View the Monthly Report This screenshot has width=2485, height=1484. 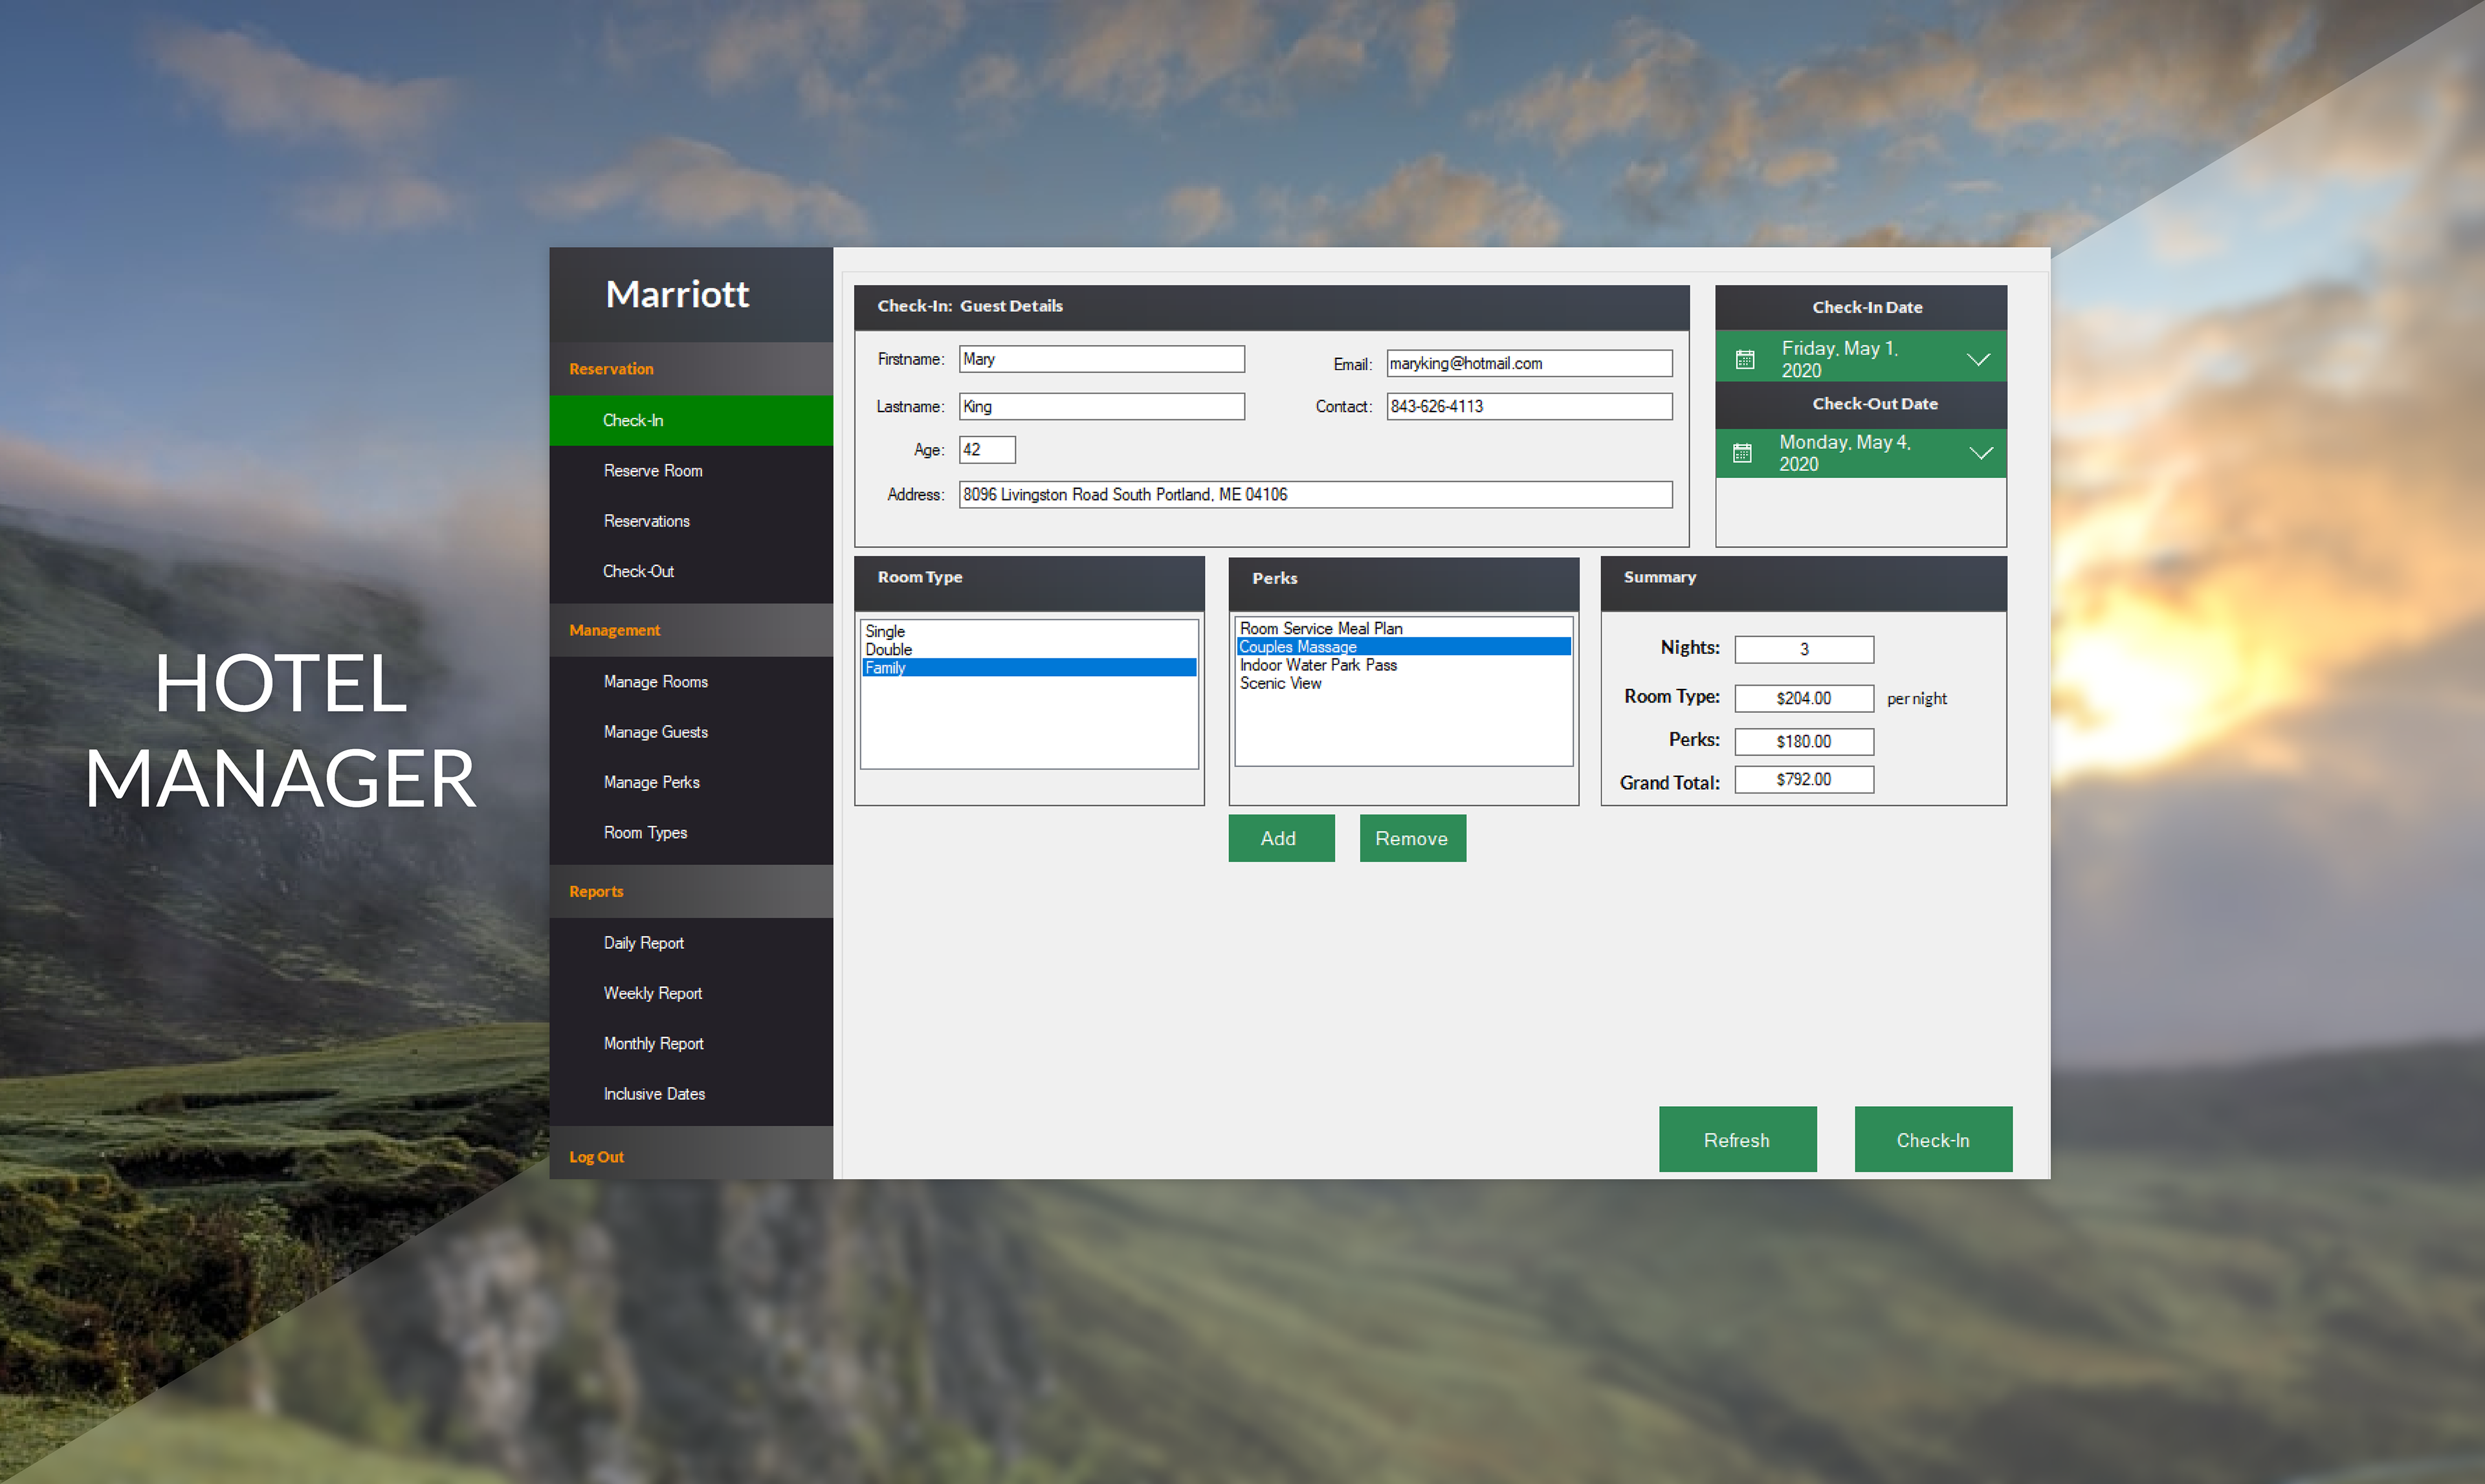[x=690, y=1043]
